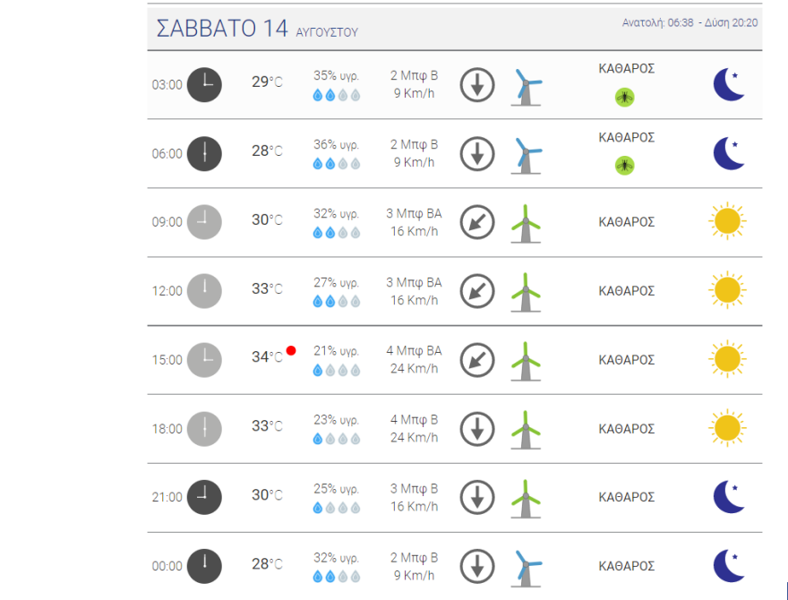Click the 21:00 time label
788x600 pixels.
pos(167,498)
